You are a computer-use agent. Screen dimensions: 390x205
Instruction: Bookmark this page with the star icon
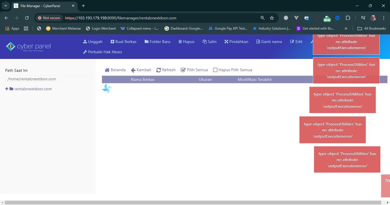tap(272, 18)
